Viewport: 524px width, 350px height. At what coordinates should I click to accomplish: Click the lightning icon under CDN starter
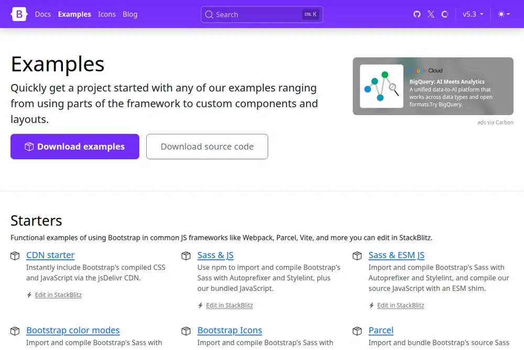[x=29, y=295]
